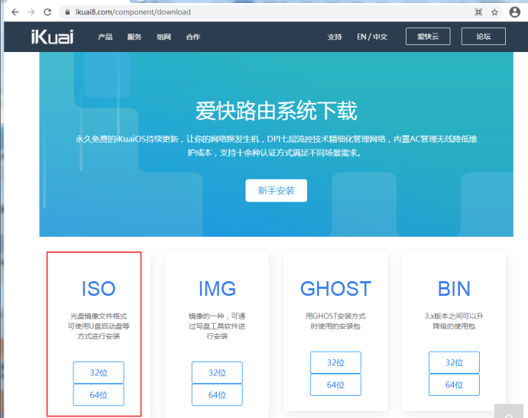Bookmark page with the star icon
This screenshot has height=418, width=528.
point(495,12)
